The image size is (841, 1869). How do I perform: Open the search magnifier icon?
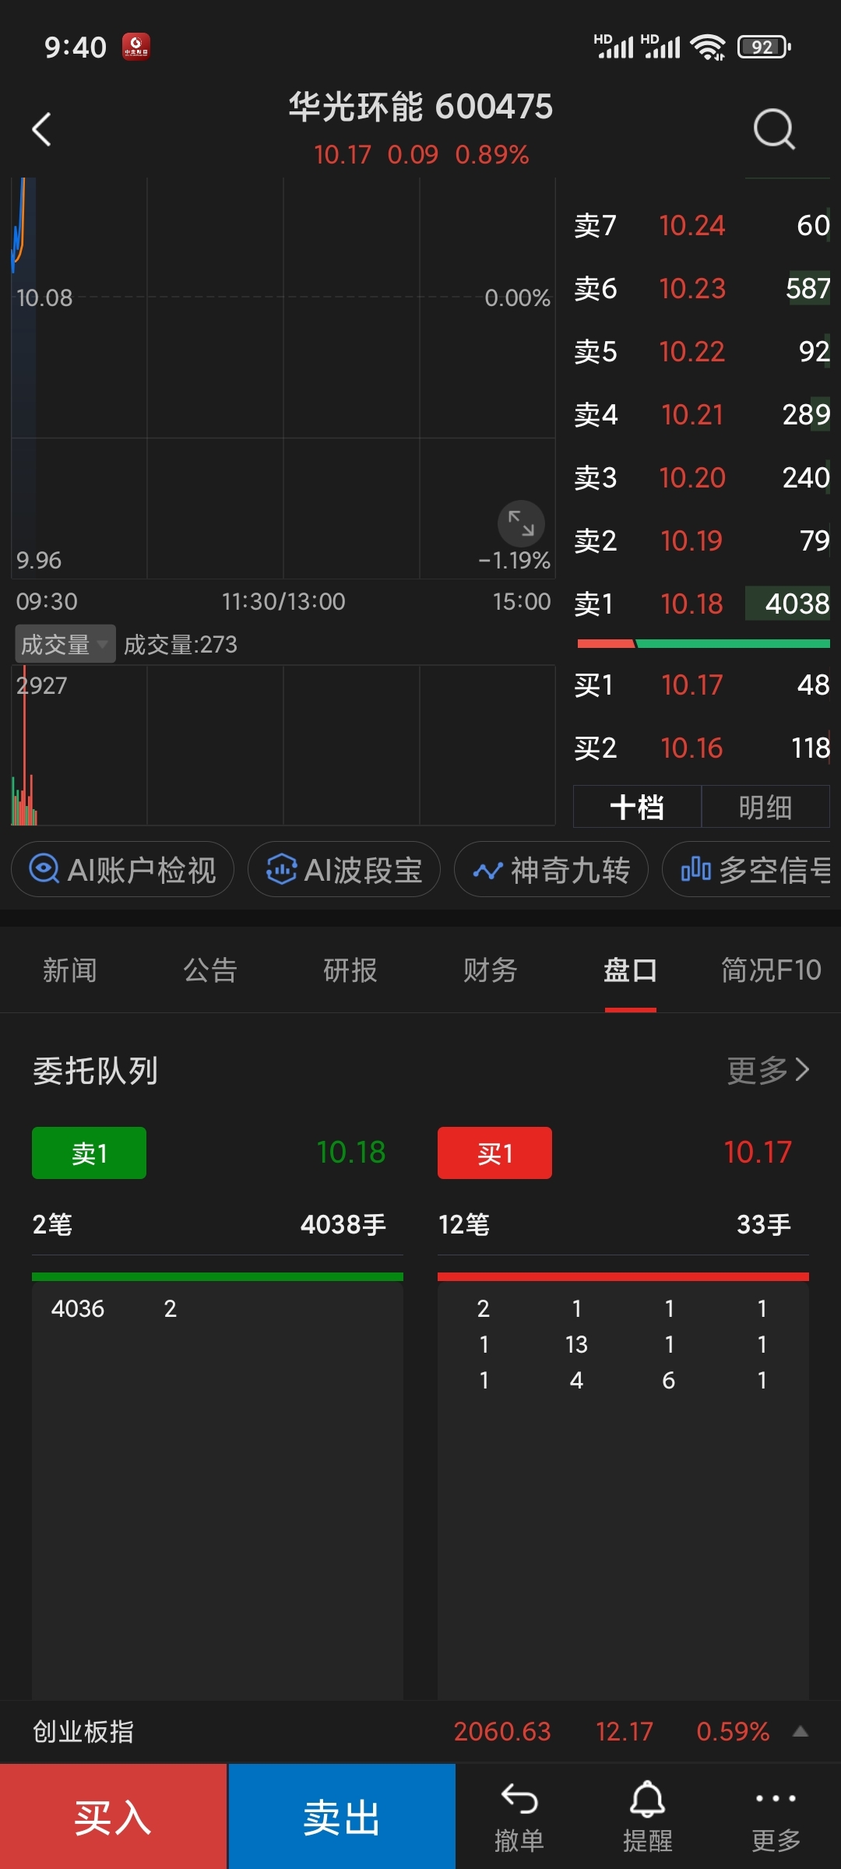774,129
